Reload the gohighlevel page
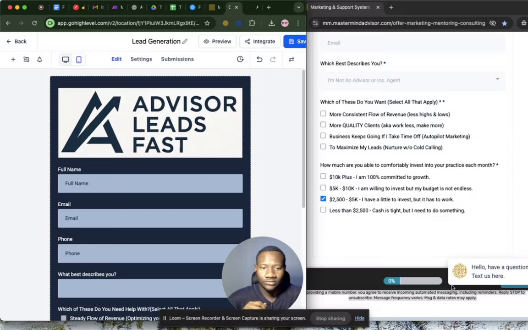This screenshot has width=528, height=330. tap(34, 23)
